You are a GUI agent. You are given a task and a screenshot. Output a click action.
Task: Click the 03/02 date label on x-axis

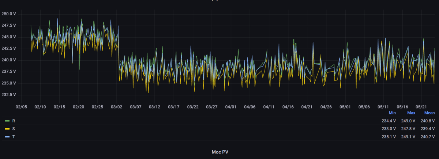[x=117, y=107]
